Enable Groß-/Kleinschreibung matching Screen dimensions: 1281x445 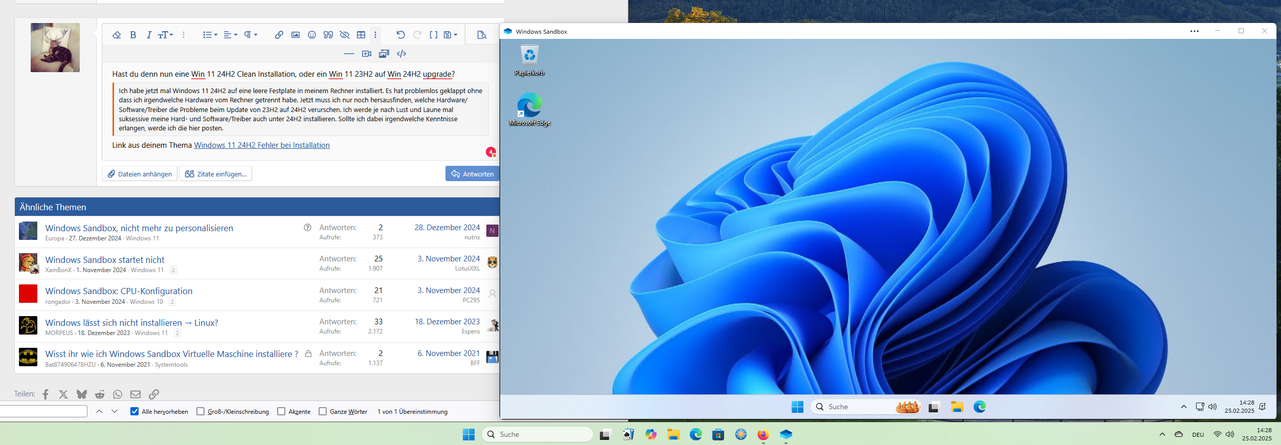point(200,411)
